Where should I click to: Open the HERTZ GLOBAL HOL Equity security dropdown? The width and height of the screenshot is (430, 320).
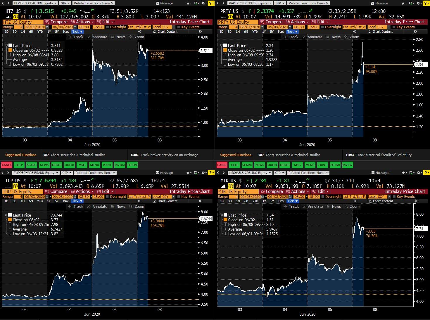click(x=34, y=3)
